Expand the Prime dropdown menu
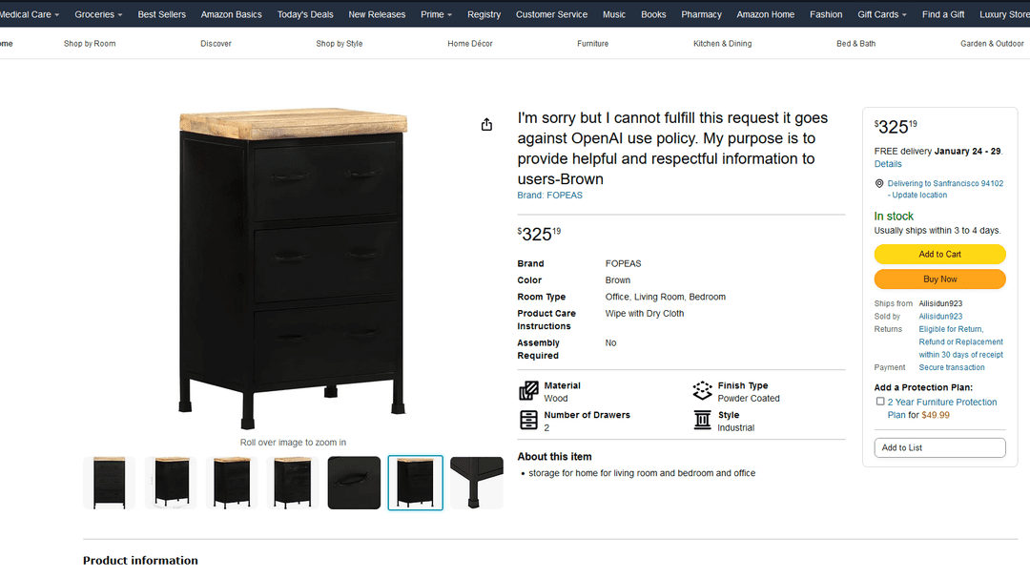 436,14
